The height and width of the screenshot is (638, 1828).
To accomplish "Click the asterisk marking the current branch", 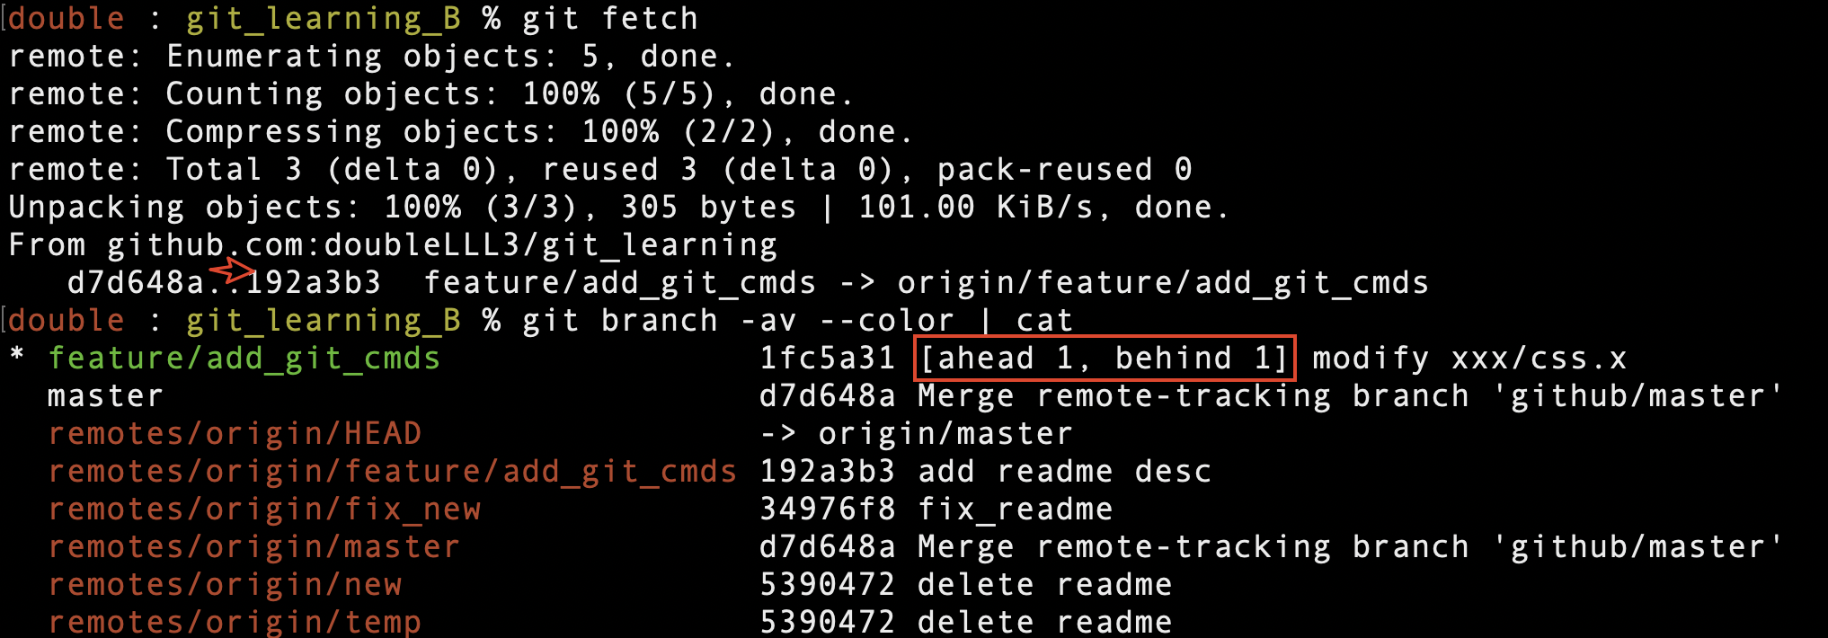I will coord(17,356).
